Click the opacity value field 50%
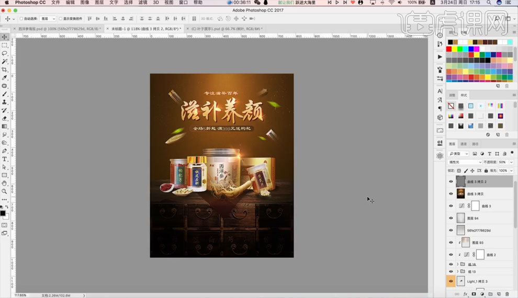 [503, 162]
